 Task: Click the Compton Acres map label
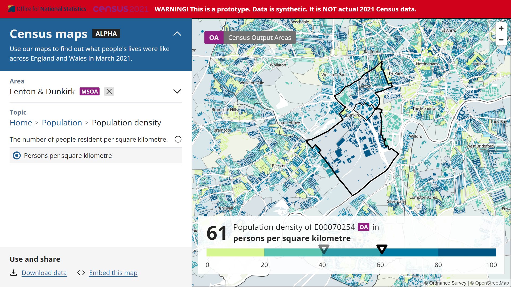coord(423,197)
